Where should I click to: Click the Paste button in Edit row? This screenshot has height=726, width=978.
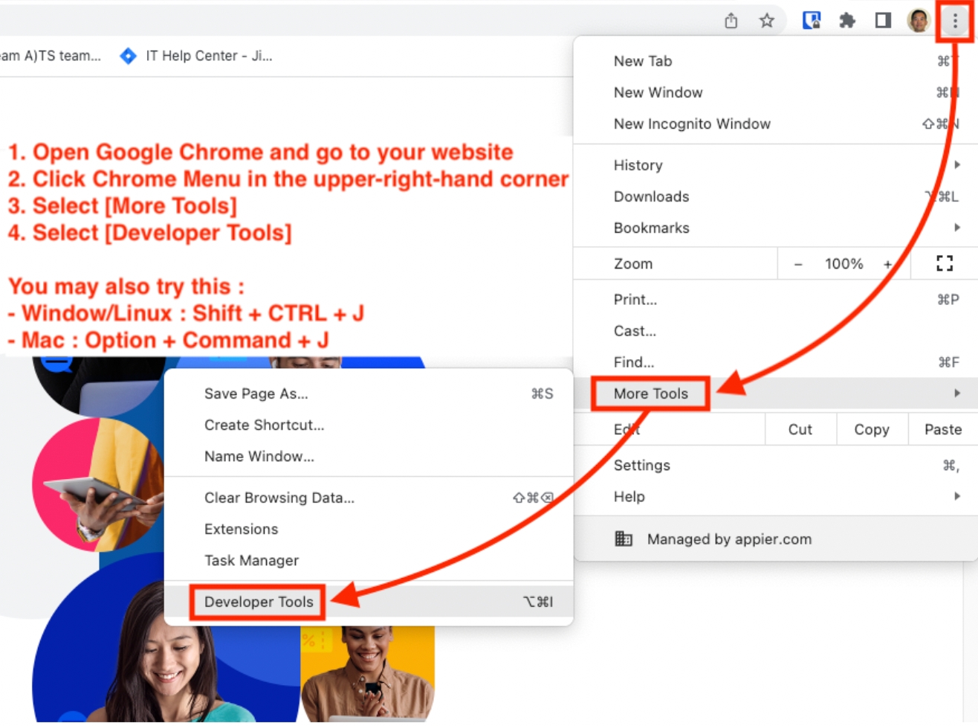pyautogui.click(x=942, y=429)
